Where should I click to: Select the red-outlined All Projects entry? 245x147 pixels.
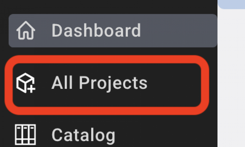pyautogui.click(x=107, y=85)
